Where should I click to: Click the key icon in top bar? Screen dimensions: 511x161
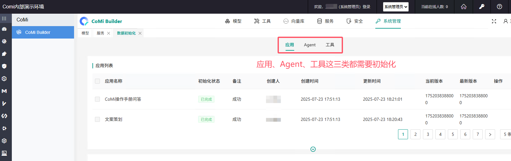pyautogui.click(x=482, y=7)
